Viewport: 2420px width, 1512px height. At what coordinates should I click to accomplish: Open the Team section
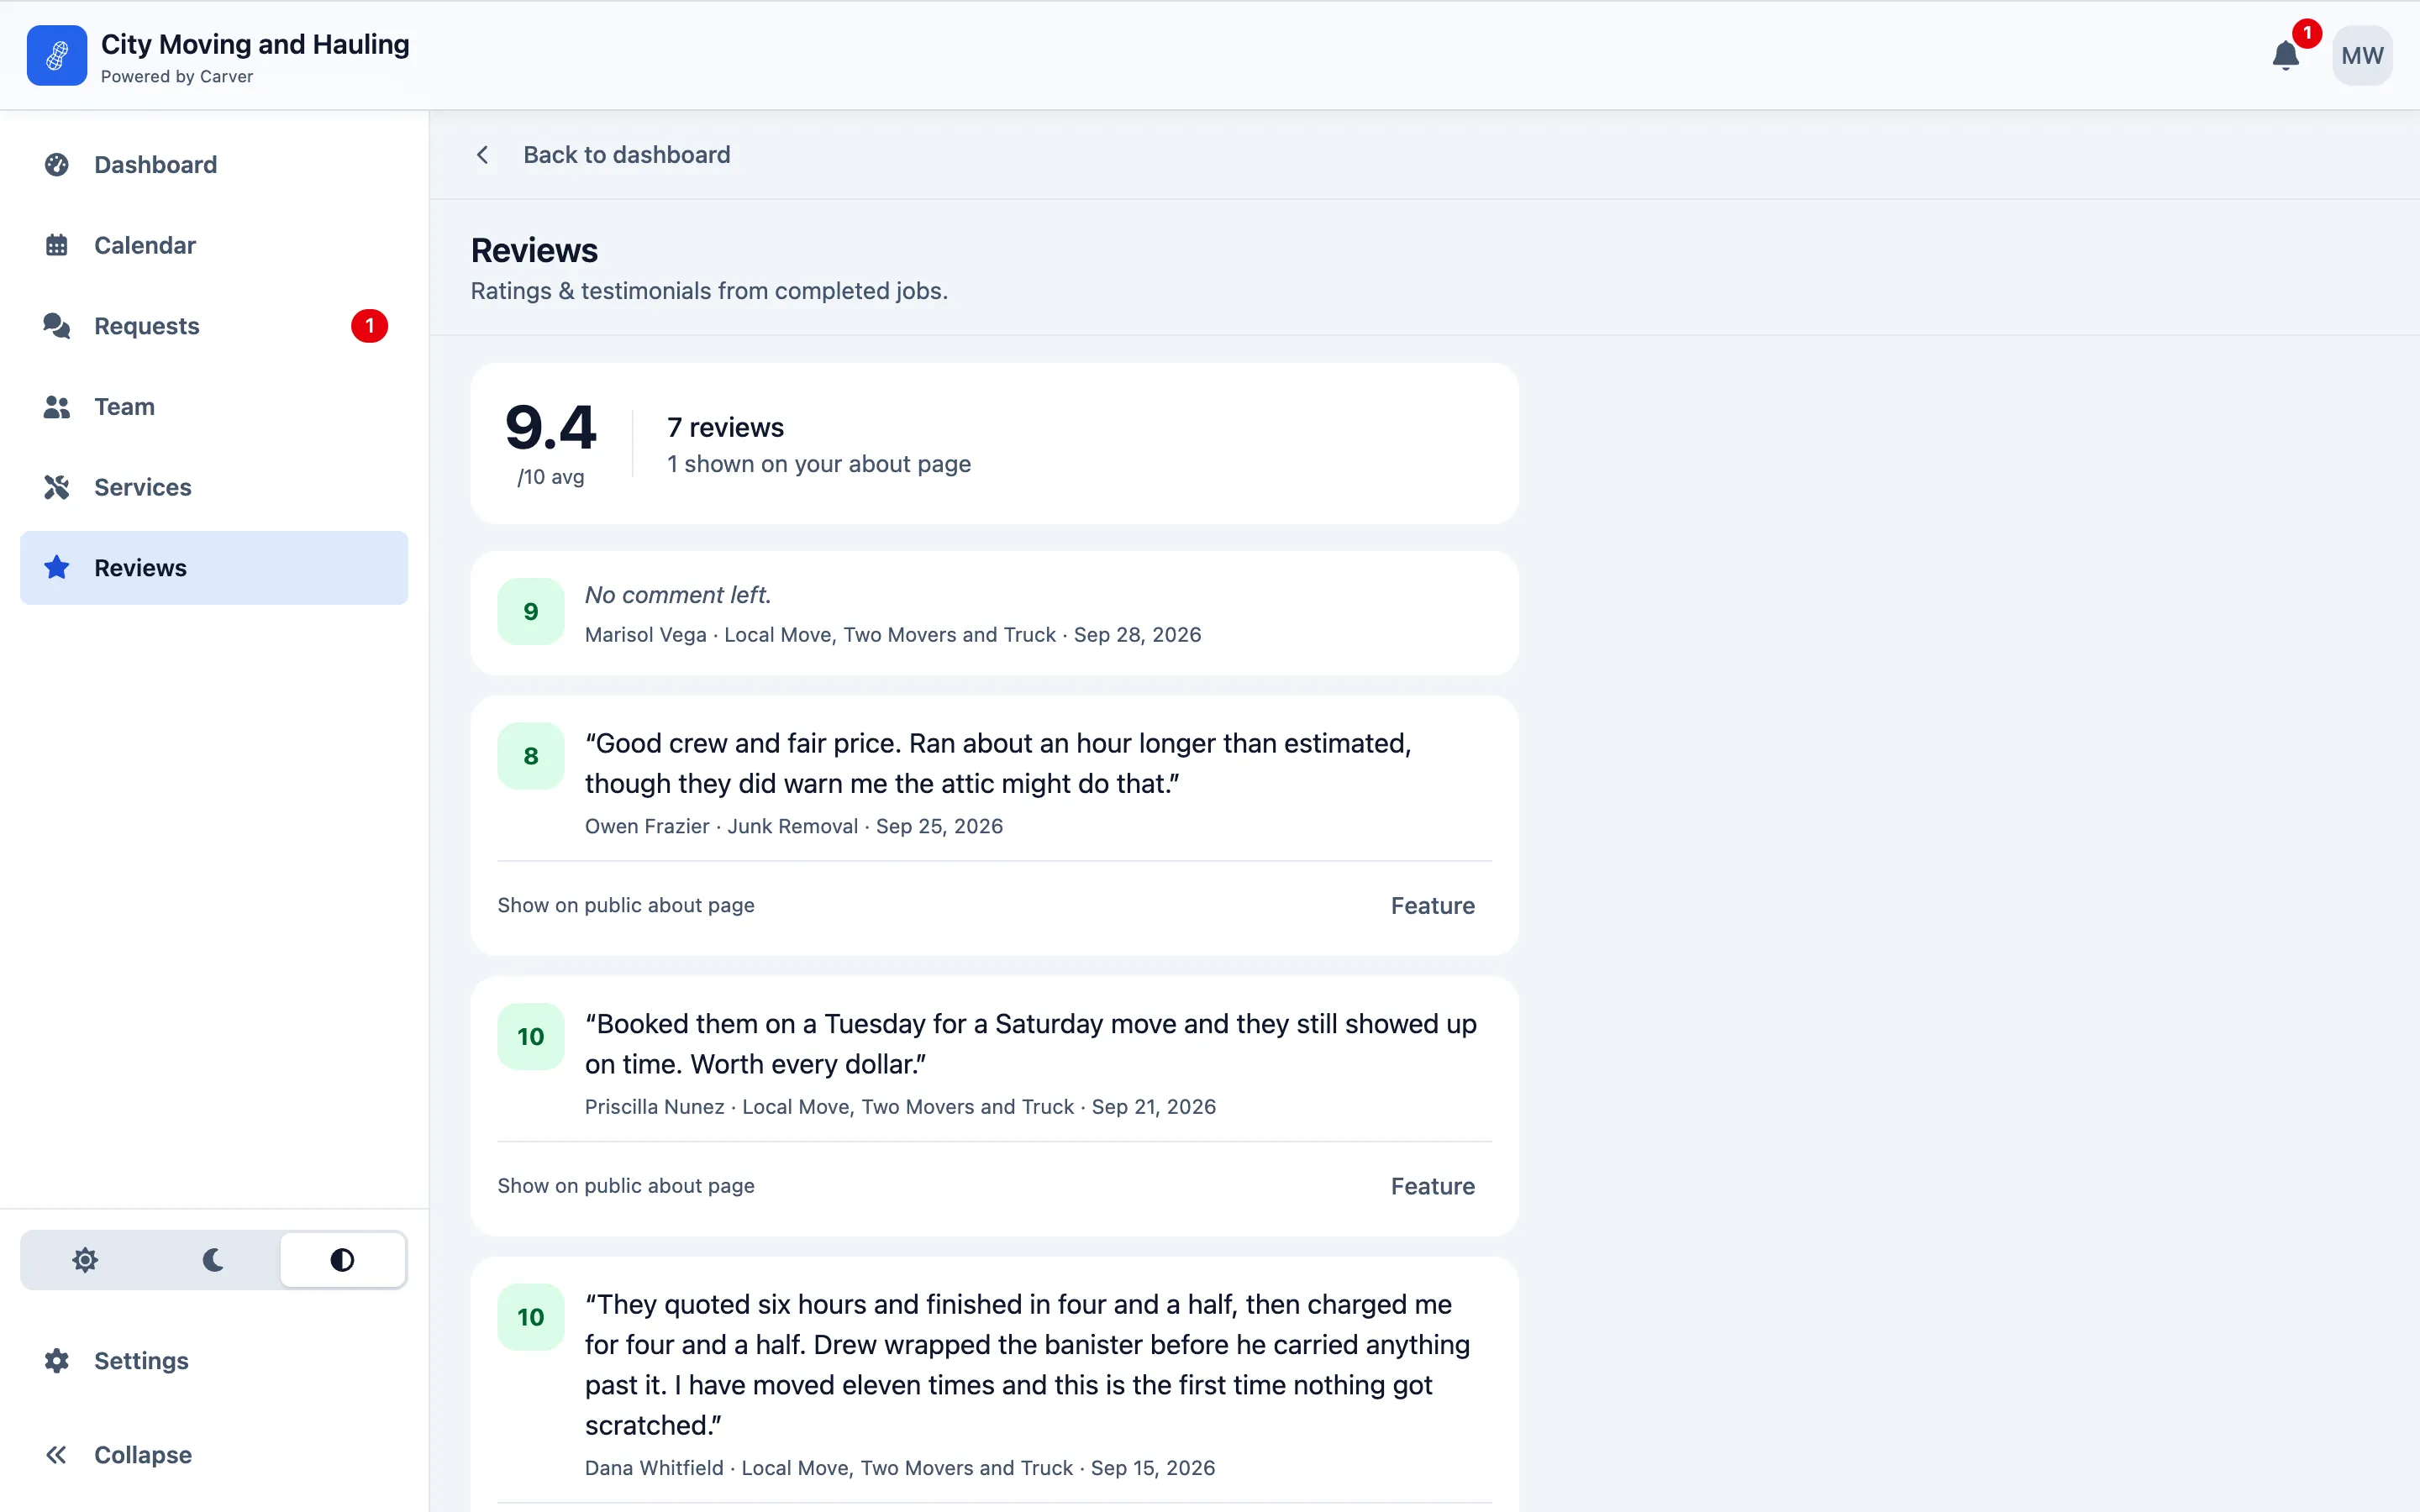[214, 407]
